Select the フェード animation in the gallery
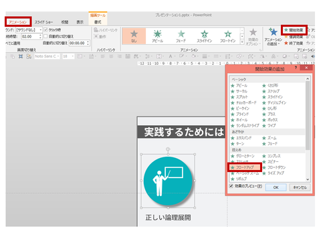Viewport: 321px width, 241px height. (x=181, y=36)
